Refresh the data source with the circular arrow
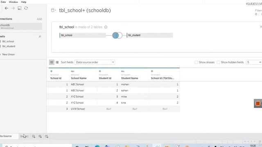The height and width of the screenshot is (147, 262). (26, 8)
